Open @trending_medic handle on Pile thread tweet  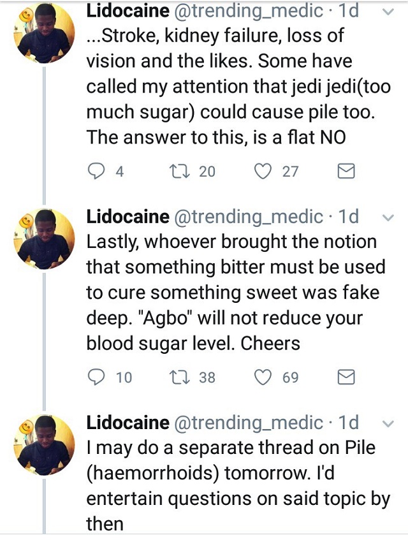click(x=248, y=423)
